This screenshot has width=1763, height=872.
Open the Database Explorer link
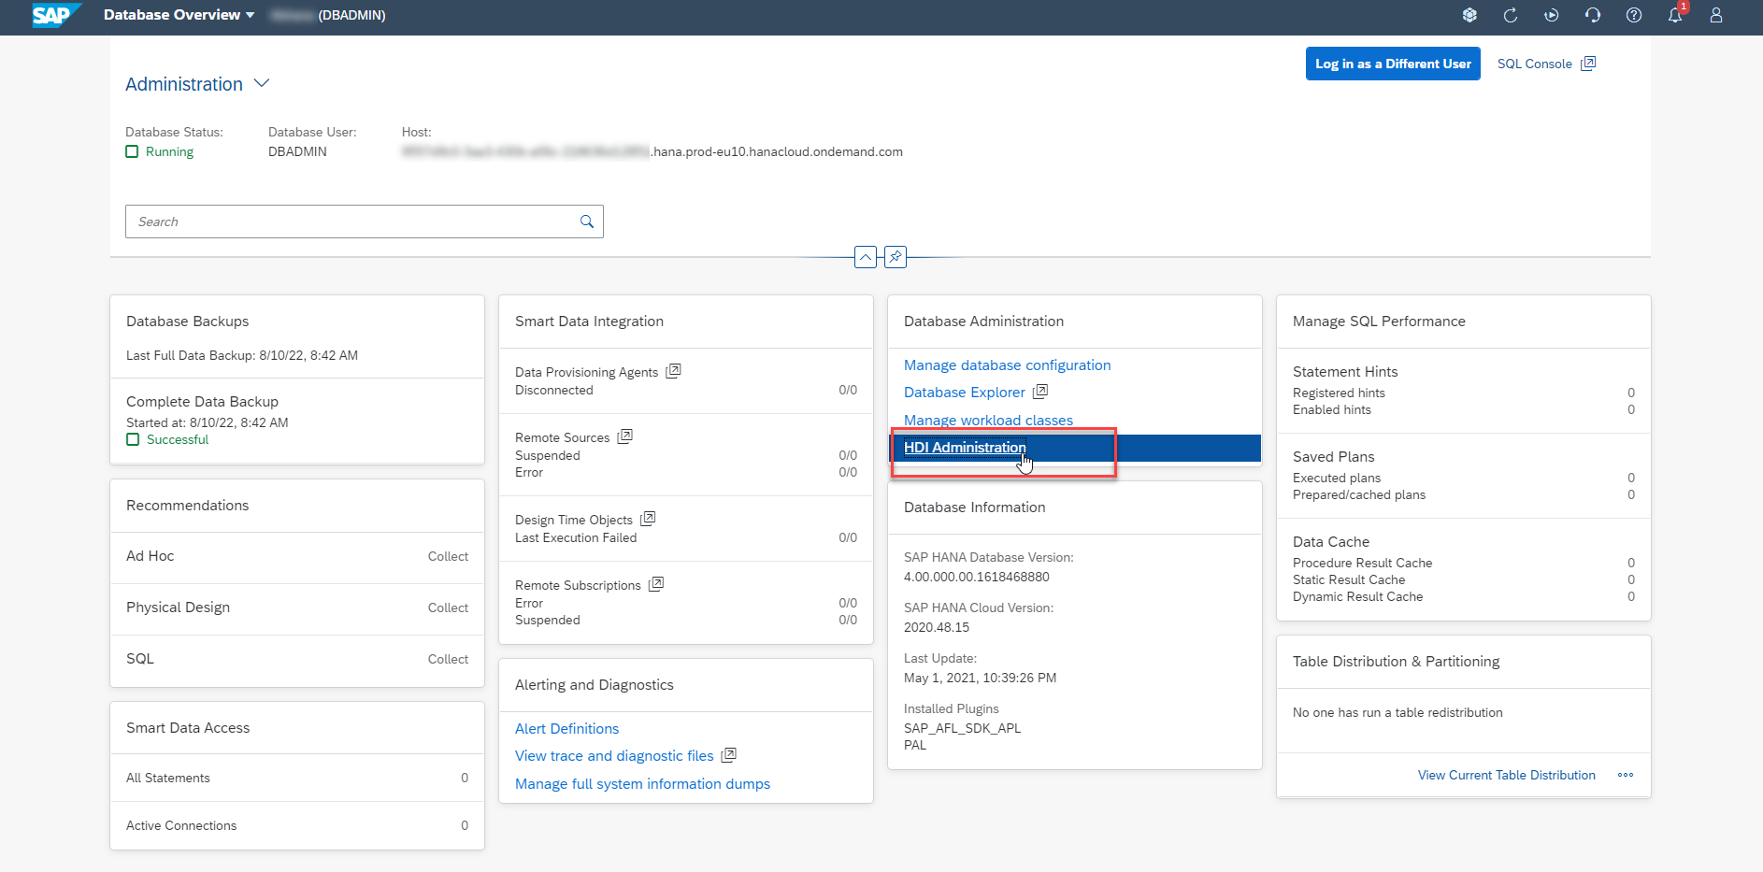pos(965,393)
